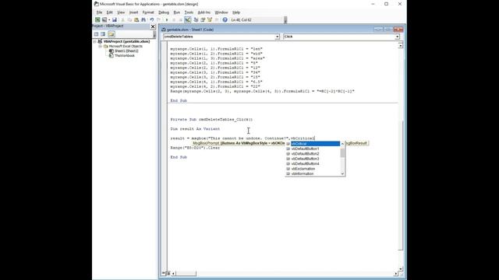Image resolution: width=499 pixels, height=280 pixels.
Task: Click the Toolbox toolbar icon
Action: point(217,19)
